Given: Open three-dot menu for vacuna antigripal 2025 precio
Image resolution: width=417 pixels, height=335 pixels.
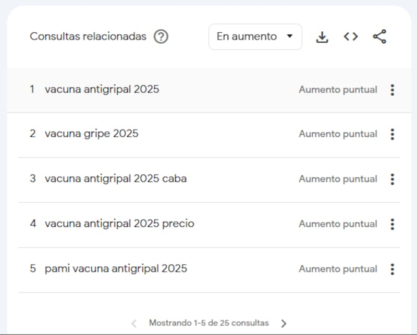Looking at the screenshot, I should [393, 224].
